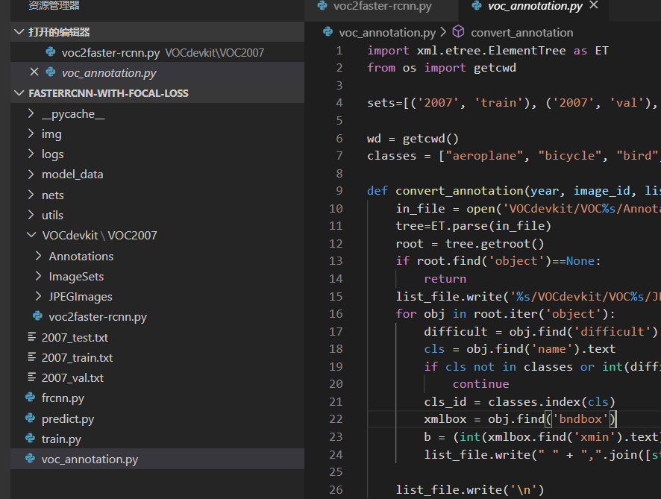The height and width of the screenshot is (499, 661).
Task: Click Python icon on voc_annotation.py tab
Action: pyautogui.click(x=477, y=5)
